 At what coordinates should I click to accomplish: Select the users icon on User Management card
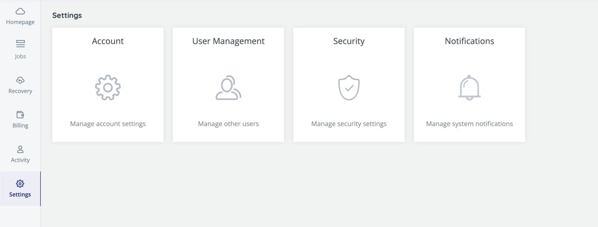(228, 88)
